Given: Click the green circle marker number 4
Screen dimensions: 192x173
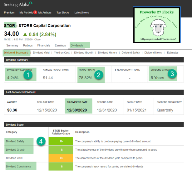Looking at the screenshot, I should coord(40,141).
